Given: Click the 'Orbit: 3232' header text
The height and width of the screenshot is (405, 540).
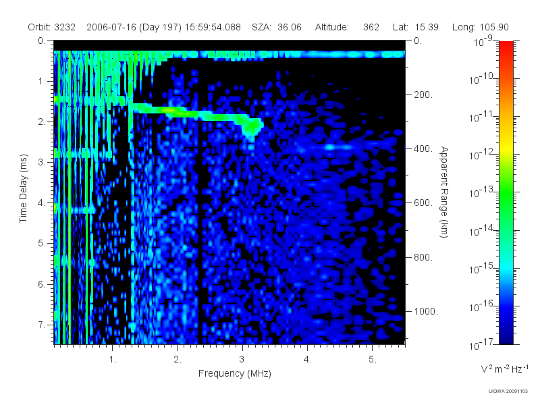Looking at the screenshot, I should coord(52,27).
